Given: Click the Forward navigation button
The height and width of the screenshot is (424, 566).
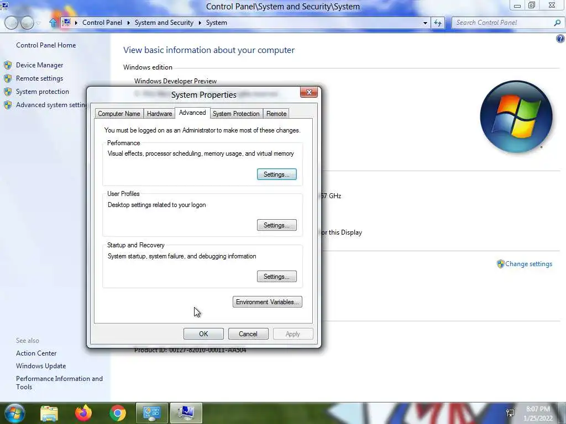Looking at the screenshot, I should pos(27,23).
